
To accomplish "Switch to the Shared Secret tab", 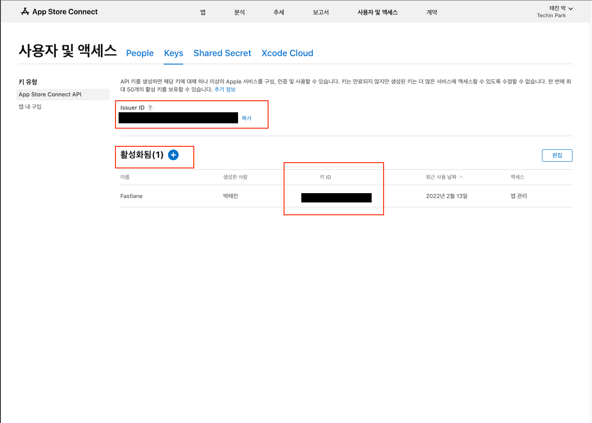I will click(x=222, y=53).
